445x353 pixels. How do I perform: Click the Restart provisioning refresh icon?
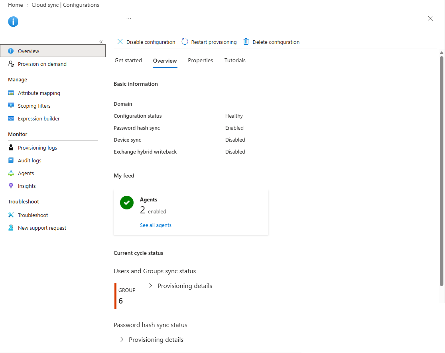point(185,42)
